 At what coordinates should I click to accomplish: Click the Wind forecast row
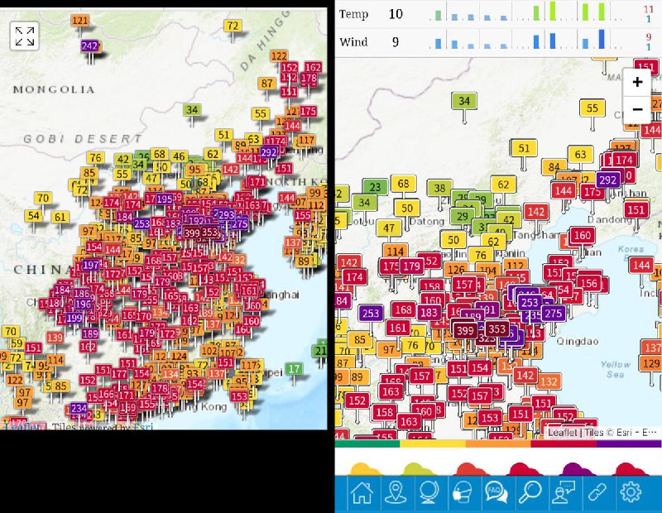(496, 41)
